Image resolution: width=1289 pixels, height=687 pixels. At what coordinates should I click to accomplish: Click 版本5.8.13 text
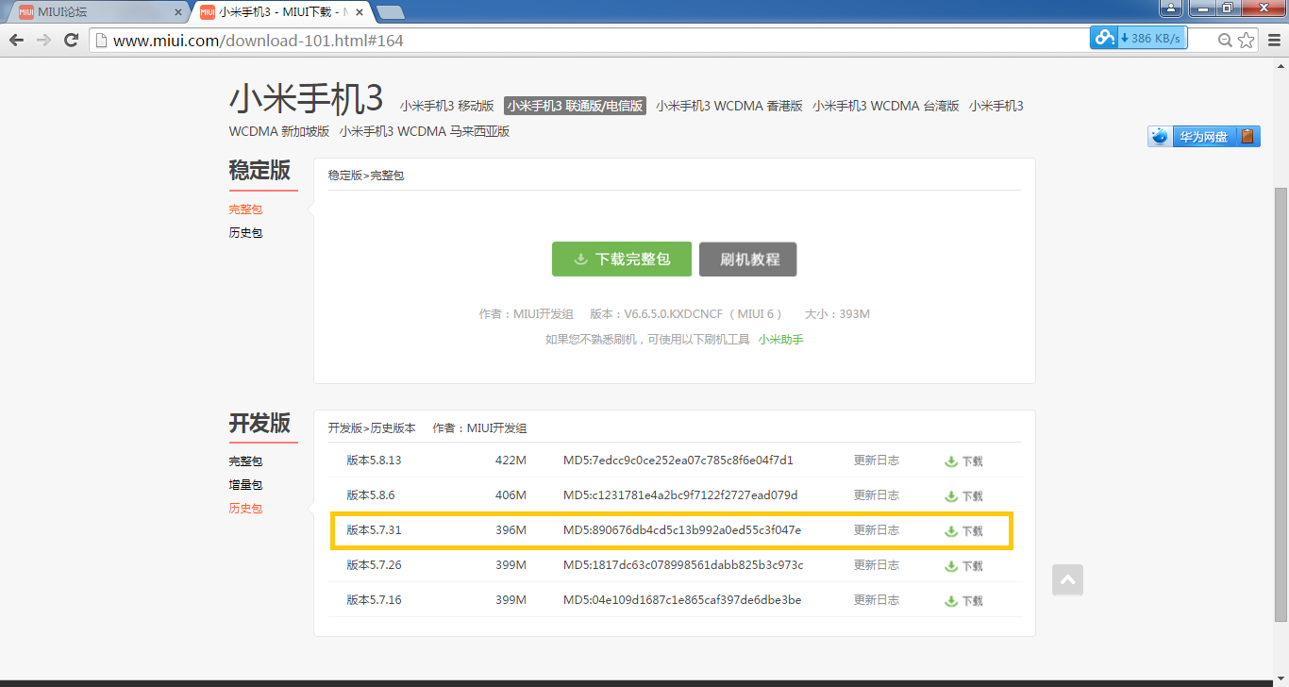coord(374,461)
